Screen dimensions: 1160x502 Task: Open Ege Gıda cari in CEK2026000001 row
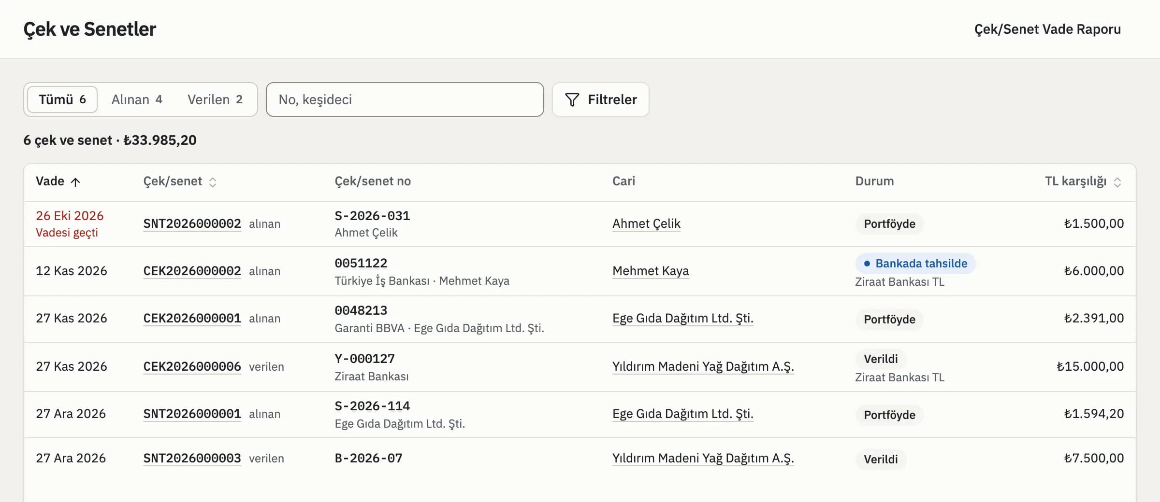coord(682,318)
